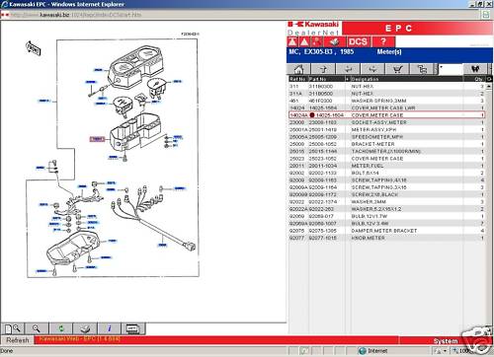The height and width of the screenshot is (357, 494).
Task: Click the up-arrow navigation toolbar icon
Action: tap(323, 69)
